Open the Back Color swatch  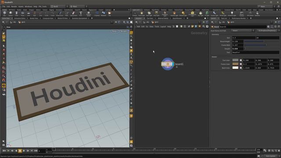coord(235,68)
